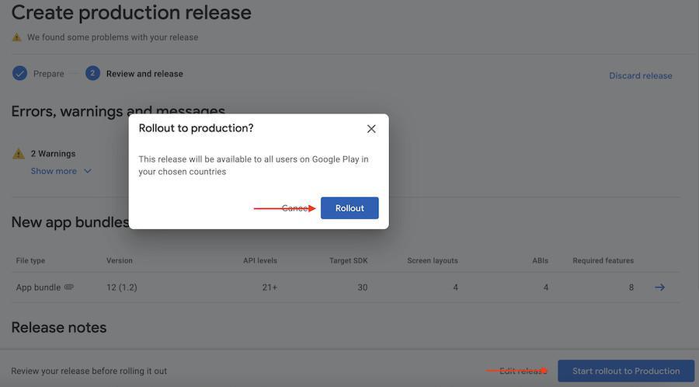This screenshot has width=699, height=387.
Task: Click the Version column header
Action: click(x=120, y=260)
